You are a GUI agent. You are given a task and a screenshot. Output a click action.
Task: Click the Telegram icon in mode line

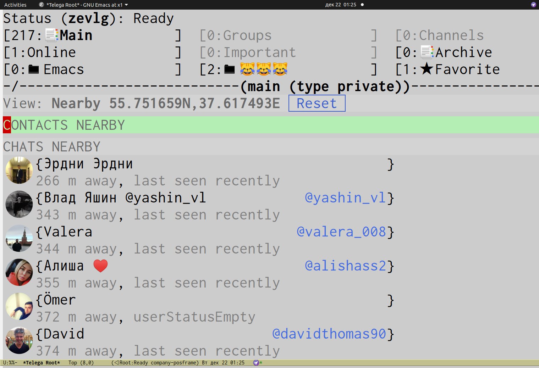256,363
